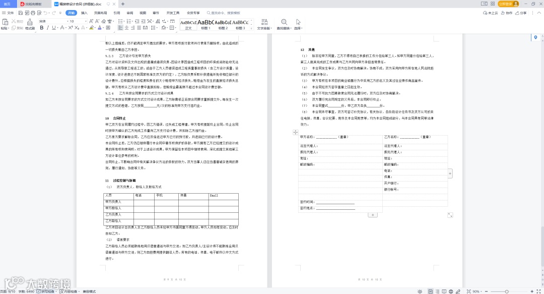
Task: Click the Print Preview icon
Action: coord(39,13)
